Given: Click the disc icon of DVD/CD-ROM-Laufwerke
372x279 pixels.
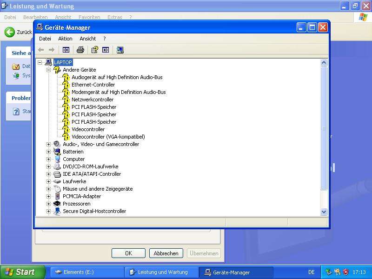Looking at the screenshot, I should [57, 166].
